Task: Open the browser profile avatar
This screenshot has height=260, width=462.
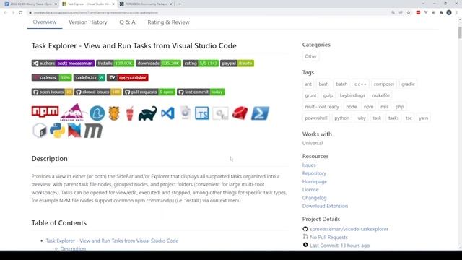Action: coord(449,13)
